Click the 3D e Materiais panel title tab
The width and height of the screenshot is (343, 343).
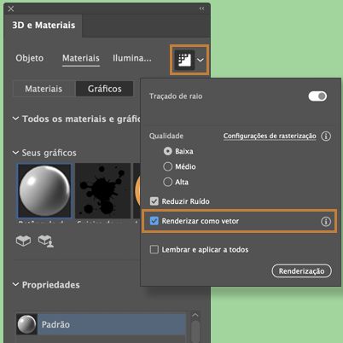[44, 26]
